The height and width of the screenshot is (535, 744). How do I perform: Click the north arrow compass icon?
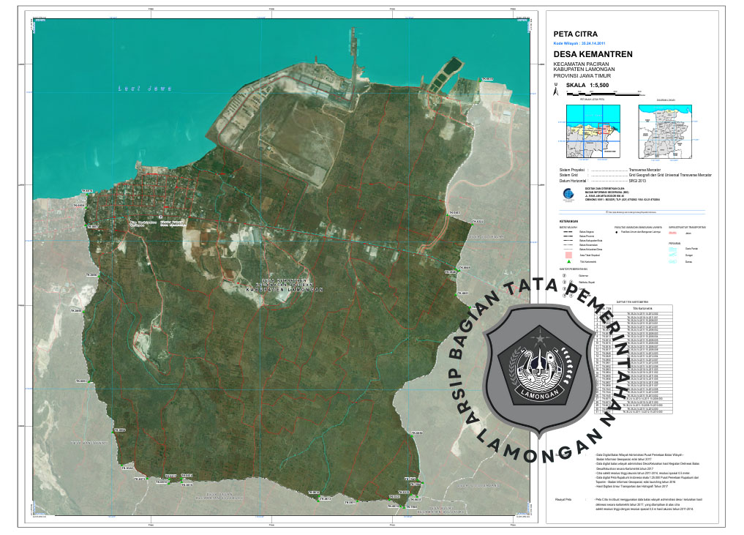[x=556, y=92]
